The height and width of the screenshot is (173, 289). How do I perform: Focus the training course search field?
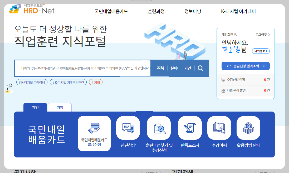(x=82, y=68)
